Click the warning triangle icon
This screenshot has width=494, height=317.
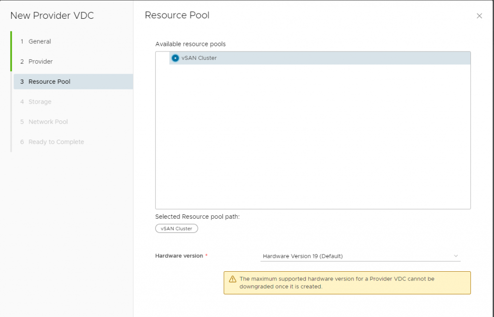click(x=233, y=279)
